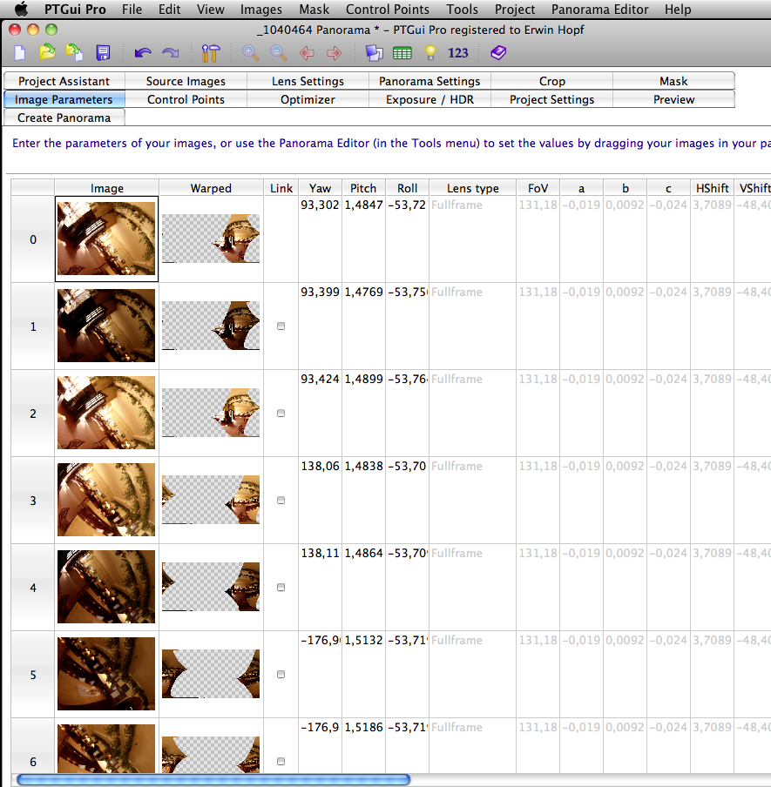This screenshot has height=787, width=771.
Task: Open the Apple menu
Action: (x=21, y=9)
